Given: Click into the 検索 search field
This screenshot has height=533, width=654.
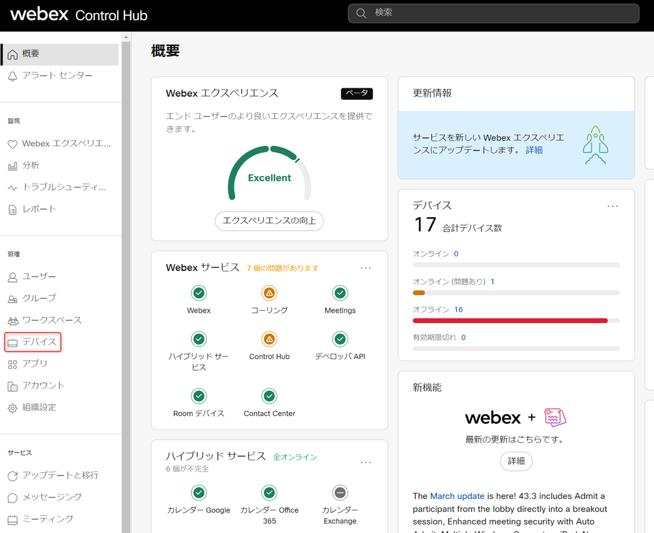Looking at the screenshot, I should (494, 13).
